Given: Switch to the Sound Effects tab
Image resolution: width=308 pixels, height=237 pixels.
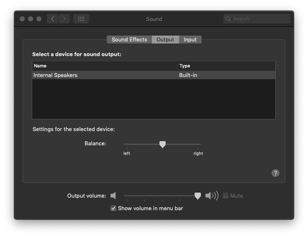Looking at the screenshot, I should [129, 39].
